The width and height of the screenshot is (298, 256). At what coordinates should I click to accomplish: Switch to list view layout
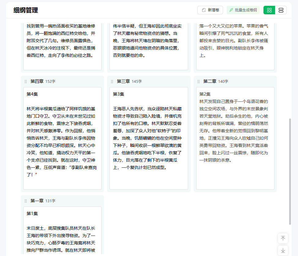tap(281, 10)
